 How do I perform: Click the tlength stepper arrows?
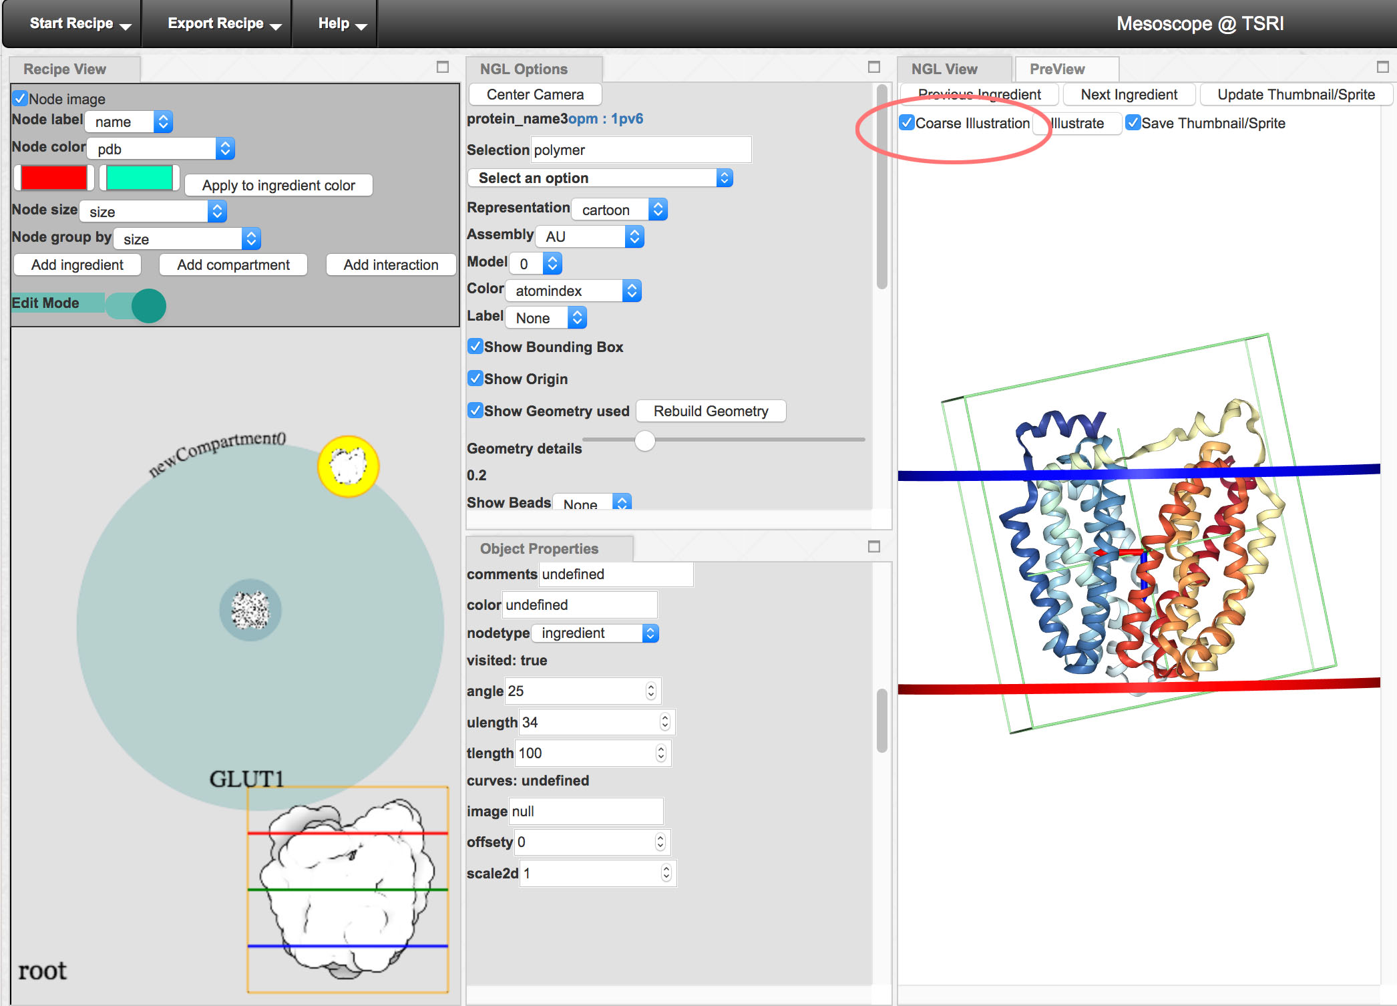(660, 753)
